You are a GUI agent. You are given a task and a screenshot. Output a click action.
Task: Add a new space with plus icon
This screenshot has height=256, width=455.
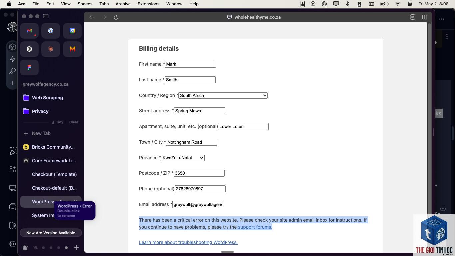click(x=76, y=248)
